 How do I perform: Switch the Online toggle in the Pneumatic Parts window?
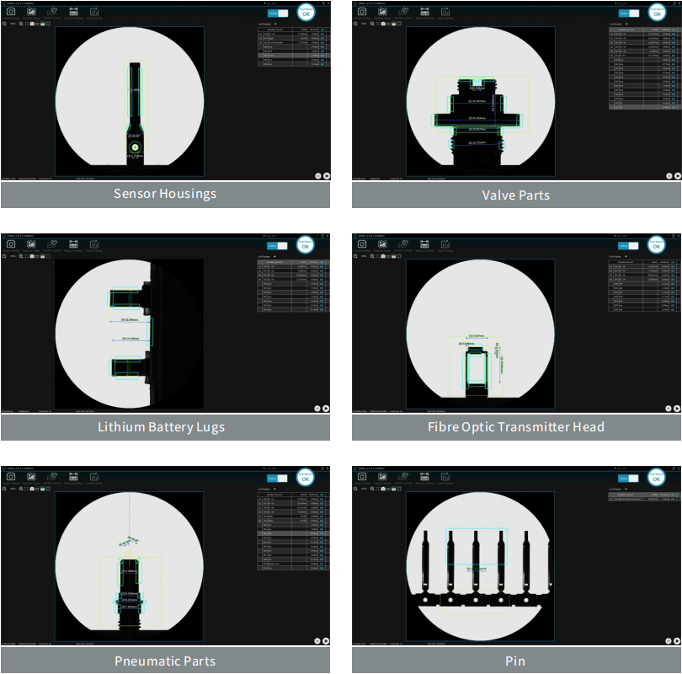[278, 479]
